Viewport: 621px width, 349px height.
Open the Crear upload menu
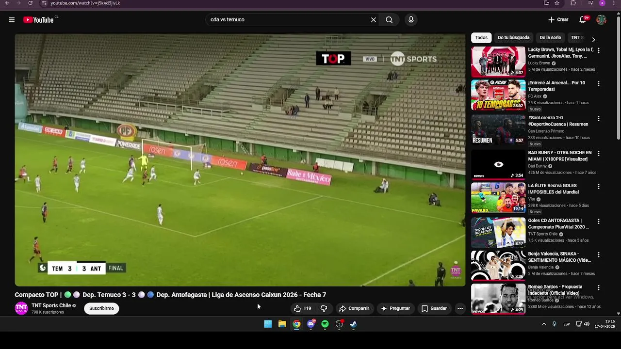click(558, 20)
